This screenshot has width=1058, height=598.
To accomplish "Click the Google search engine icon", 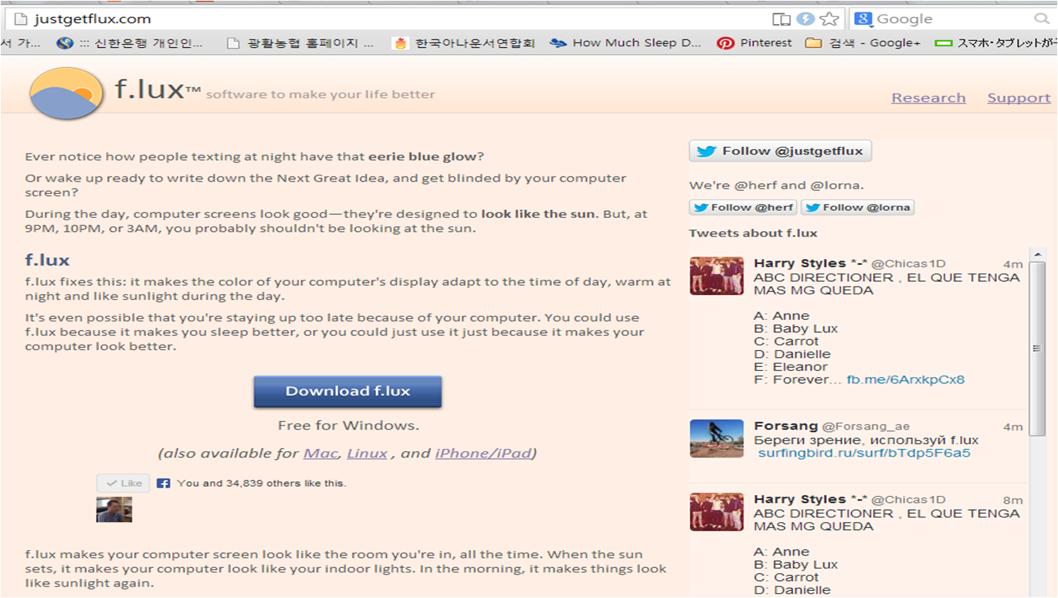I will point(863,19).
